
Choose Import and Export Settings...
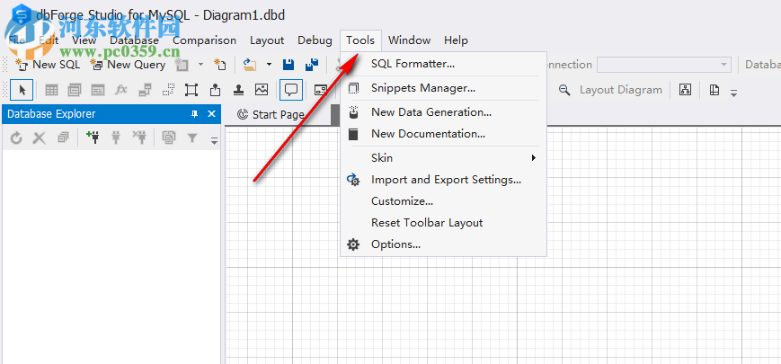444,180
